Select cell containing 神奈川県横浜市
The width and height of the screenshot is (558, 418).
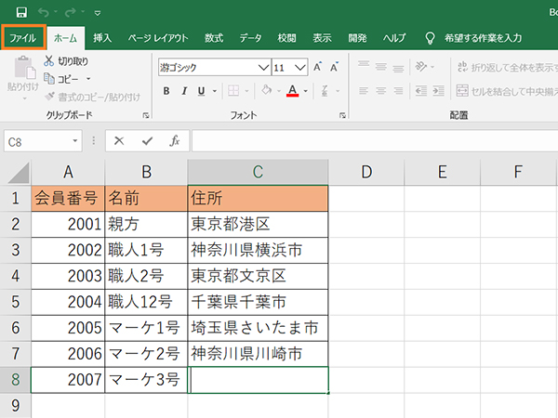pyautogui.click(x=257, y=250)
